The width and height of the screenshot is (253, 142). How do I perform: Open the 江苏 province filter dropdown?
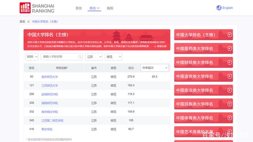(94, 57)
